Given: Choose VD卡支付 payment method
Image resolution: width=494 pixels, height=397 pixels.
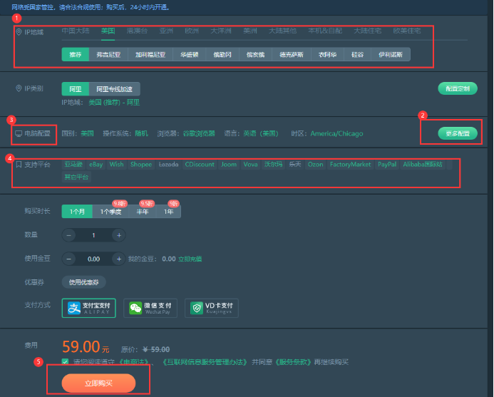Looking at the screenshot, I should (x=212, y=308).
